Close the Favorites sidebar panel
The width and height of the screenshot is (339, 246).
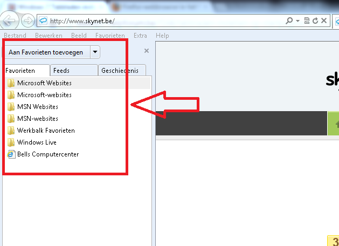click(x=147, y=51)
